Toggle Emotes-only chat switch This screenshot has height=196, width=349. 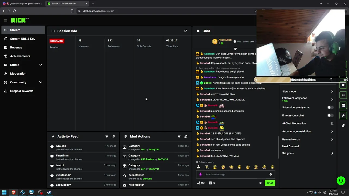point(330,115)
